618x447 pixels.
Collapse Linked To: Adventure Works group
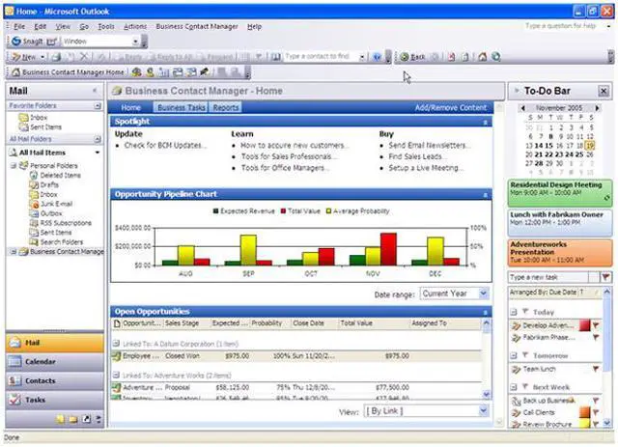tap(116, 376)
